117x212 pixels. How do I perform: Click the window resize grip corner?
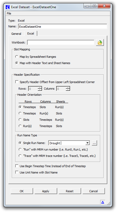click(x=108, y=203)
